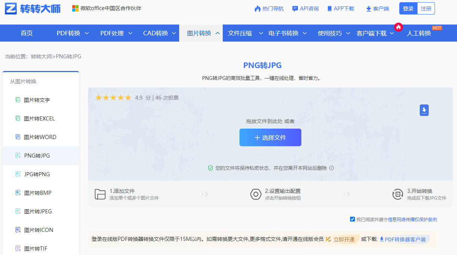Screen dimensions: 457x255
Task: Uncheck the 信息网络传播权保护条例 agreement checkbox
Action: 352,219
